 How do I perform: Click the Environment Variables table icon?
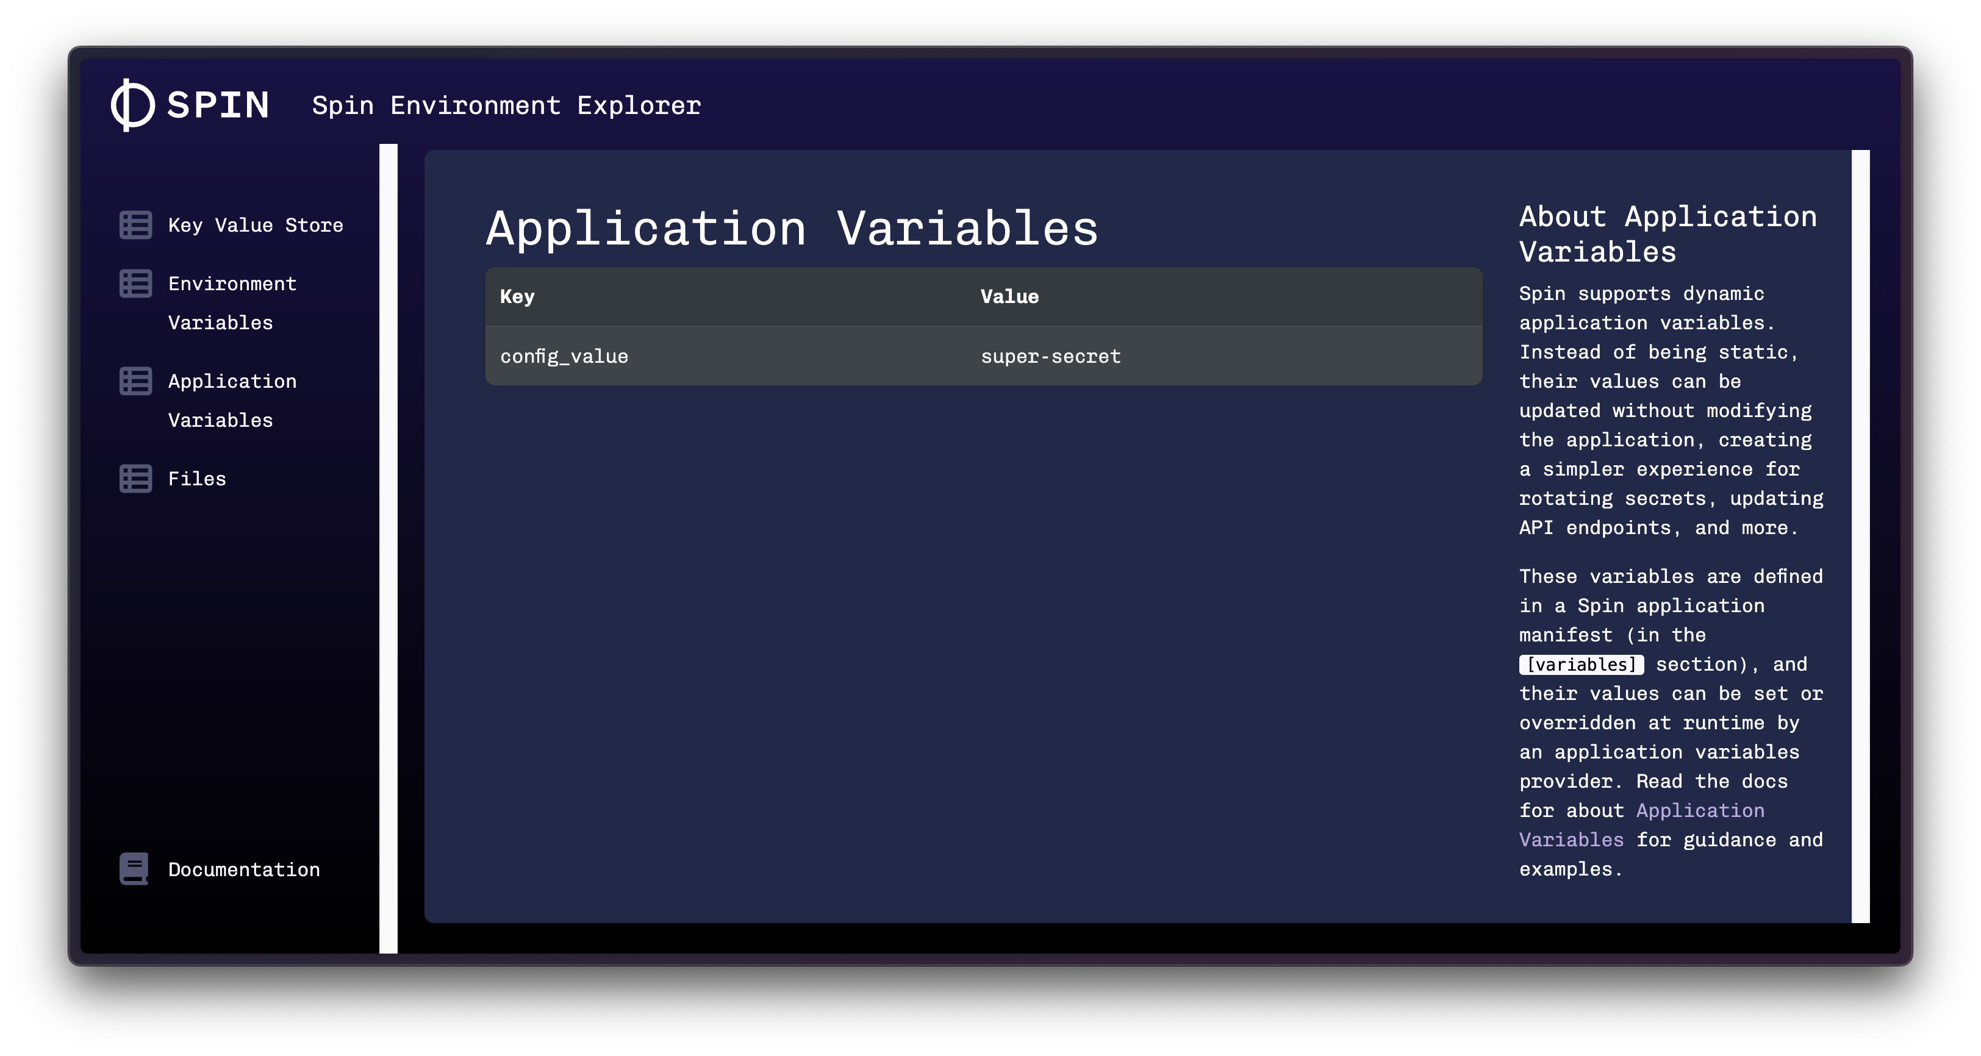[x=135, y=284]
